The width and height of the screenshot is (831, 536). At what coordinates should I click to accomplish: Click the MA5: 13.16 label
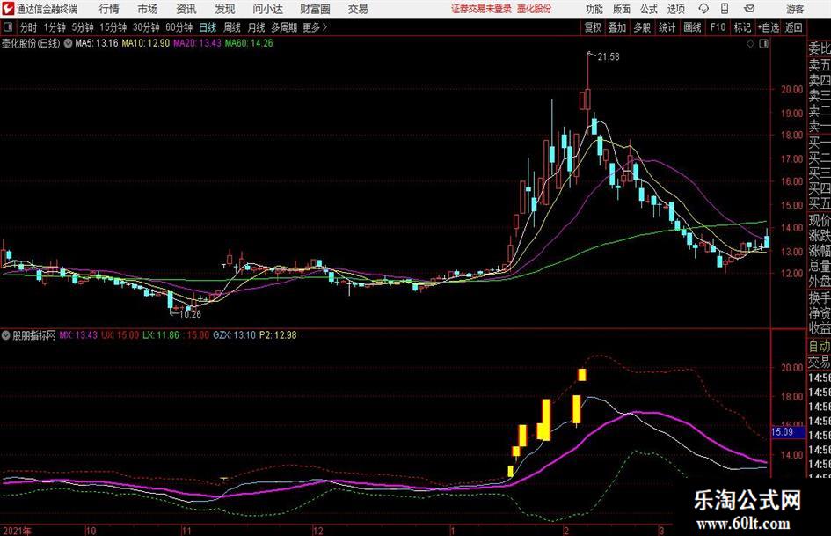tap(97, 43)
